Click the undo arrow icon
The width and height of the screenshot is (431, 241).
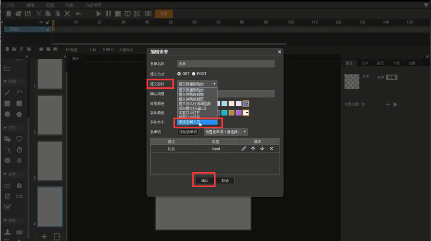[x=79, y=13]
